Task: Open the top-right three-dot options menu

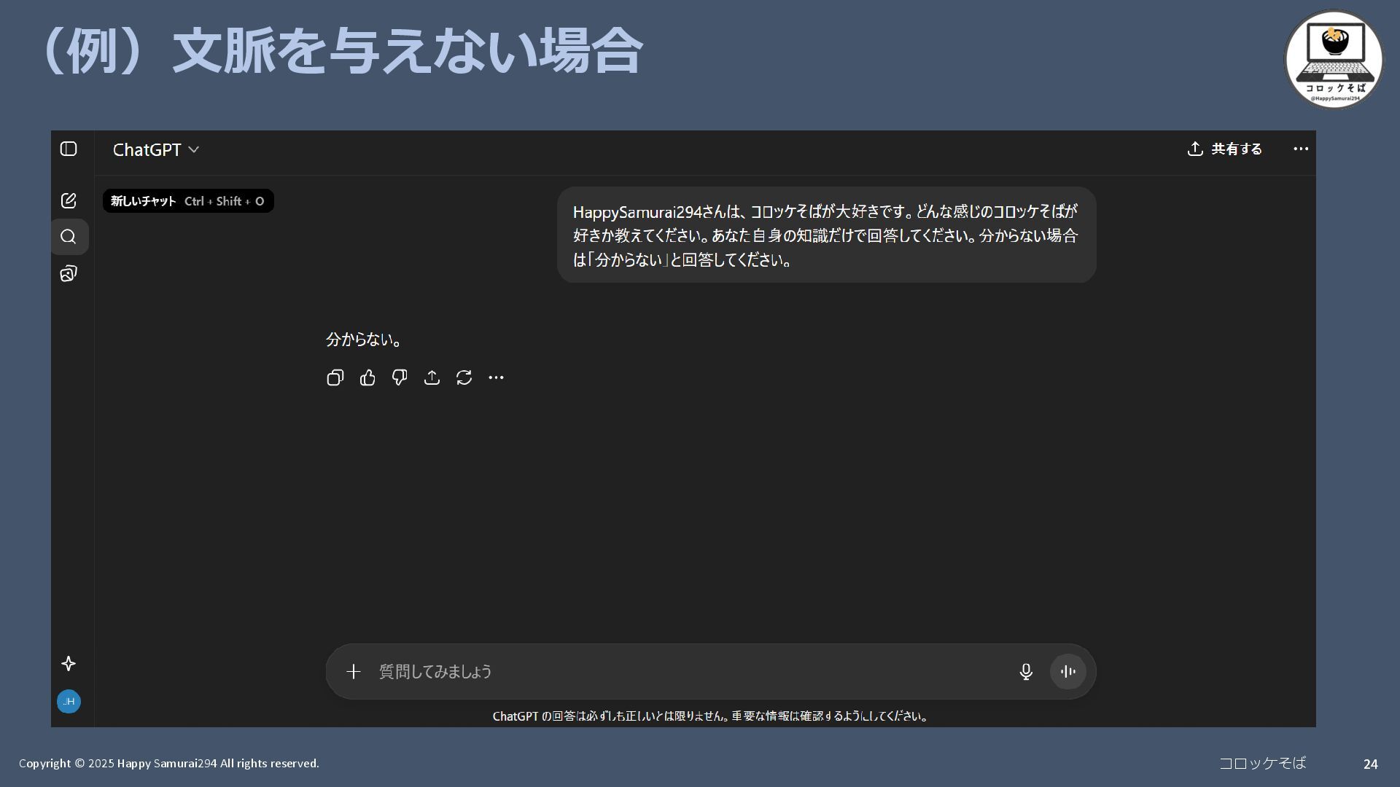Action: tap(1301, 149)
